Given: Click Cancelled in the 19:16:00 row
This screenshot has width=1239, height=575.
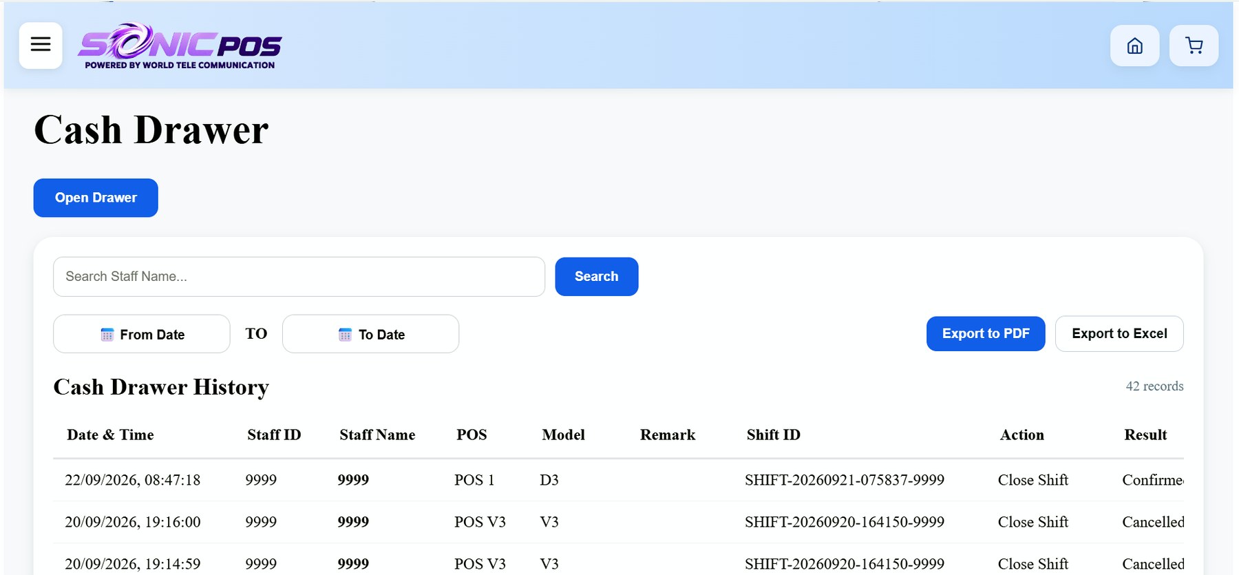Looking at the screenshot, I should 1153,522.
